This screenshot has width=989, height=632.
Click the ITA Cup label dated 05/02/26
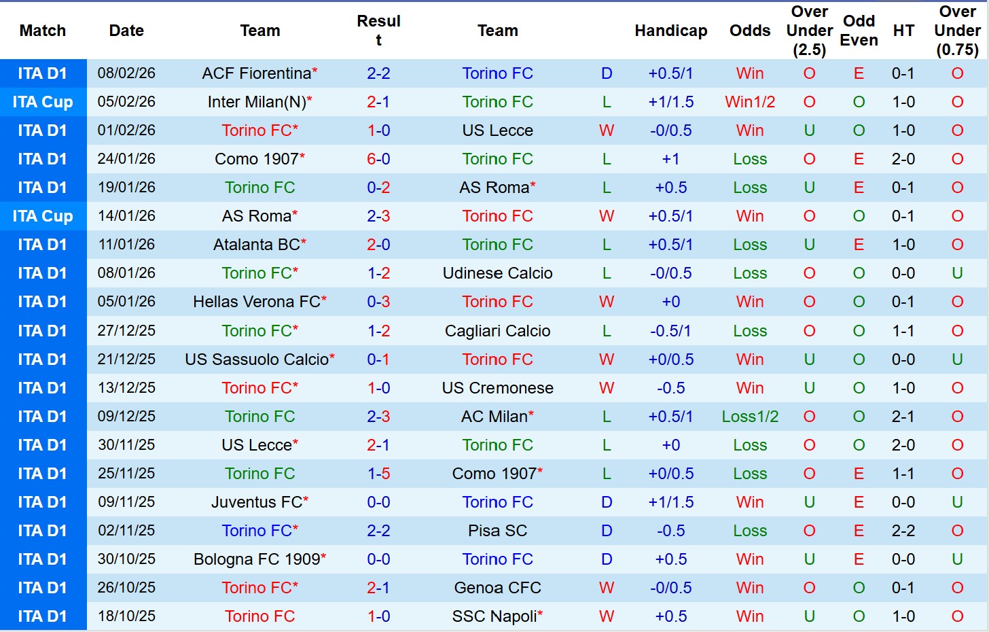pyautogui.click(x=43, y=102)
